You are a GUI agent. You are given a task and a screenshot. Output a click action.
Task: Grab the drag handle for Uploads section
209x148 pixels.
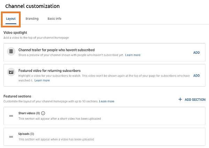[x=11, y=137]
